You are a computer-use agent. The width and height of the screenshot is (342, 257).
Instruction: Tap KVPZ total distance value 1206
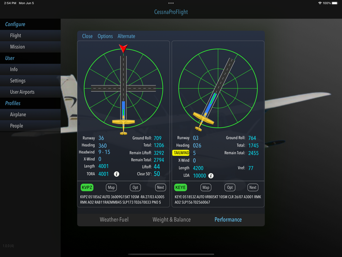[159, 145]
